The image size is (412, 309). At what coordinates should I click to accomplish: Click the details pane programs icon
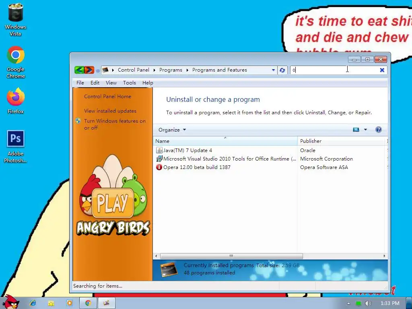pyautogui.click(x=169, y=270)
